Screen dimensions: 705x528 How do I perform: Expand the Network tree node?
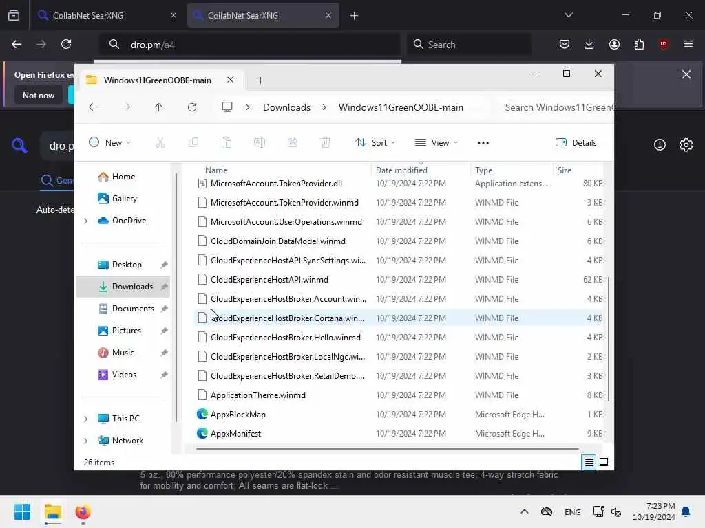tap(86, 441)
